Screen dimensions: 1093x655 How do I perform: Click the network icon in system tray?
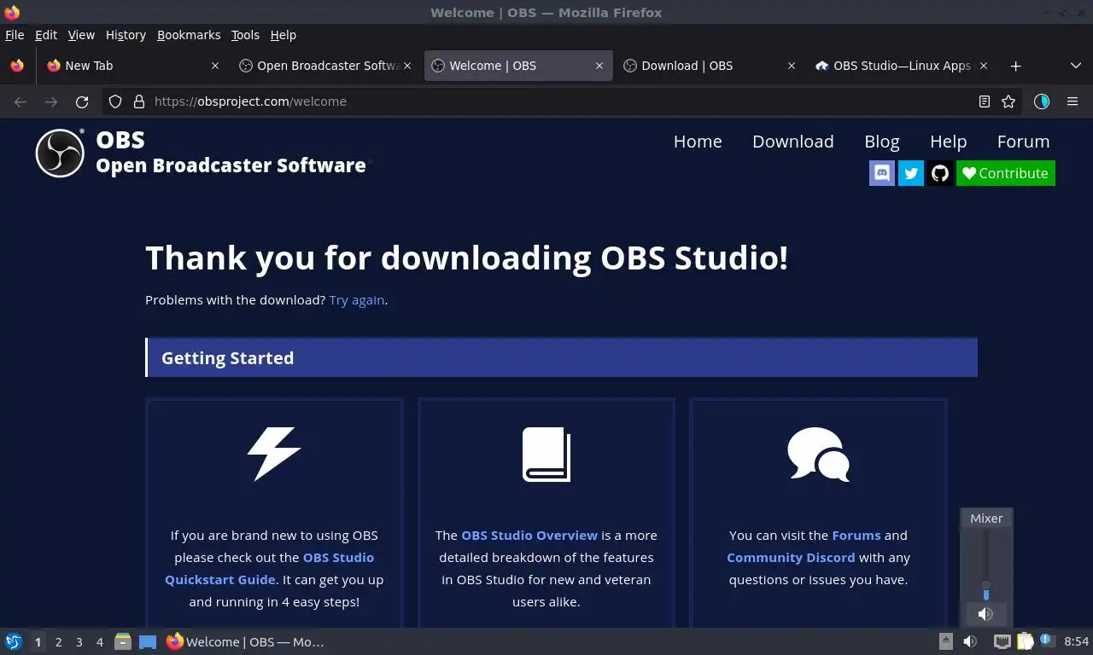[x=1002, y=641]
